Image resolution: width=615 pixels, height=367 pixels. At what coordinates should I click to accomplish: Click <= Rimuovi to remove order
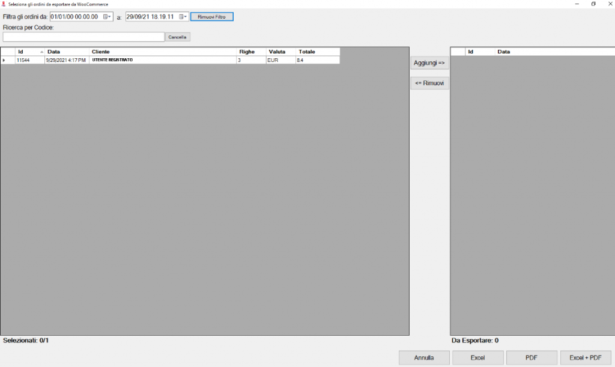pyautogui.click(x=429, y=83)
